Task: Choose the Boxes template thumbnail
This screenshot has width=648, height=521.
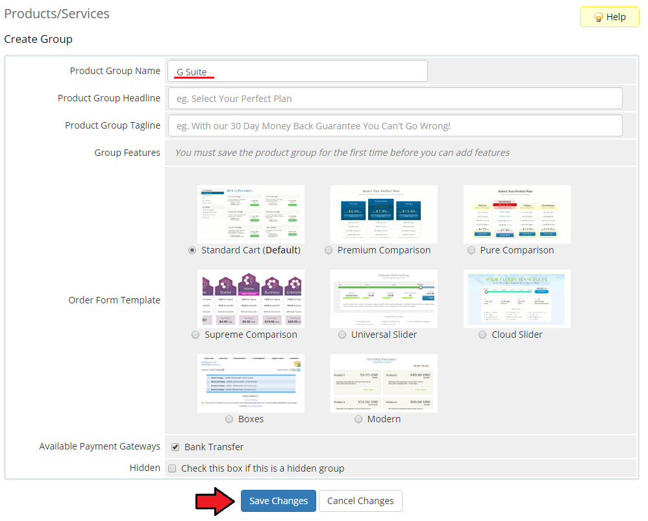Action: (x=251, y=383)
